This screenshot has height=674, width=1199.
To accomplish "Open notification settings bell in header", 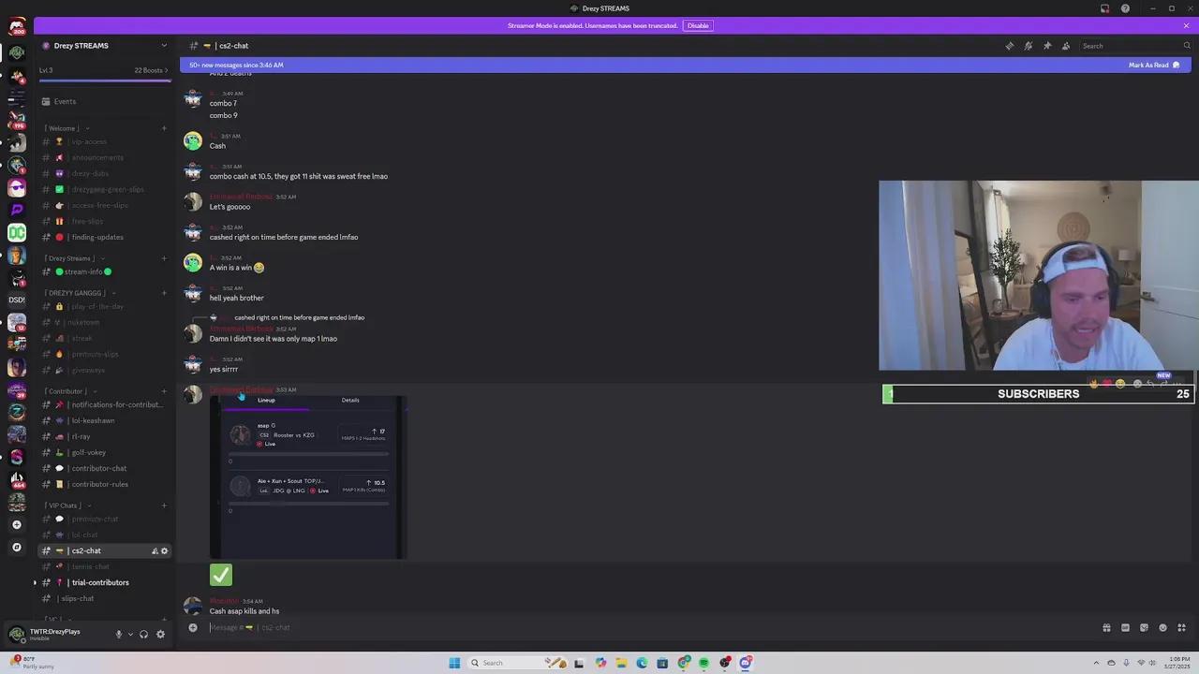I will point(1028,46).
